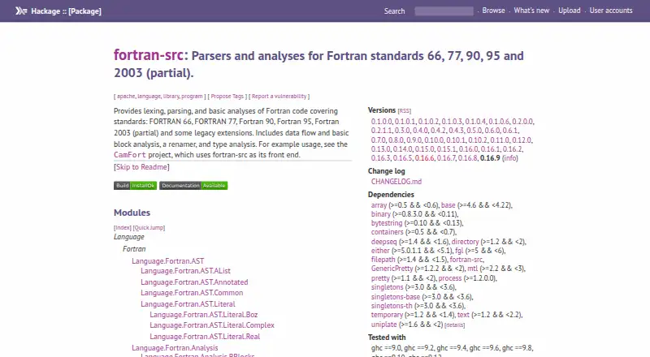Open the singletons-th dependency link

click(x=392, y=306)
